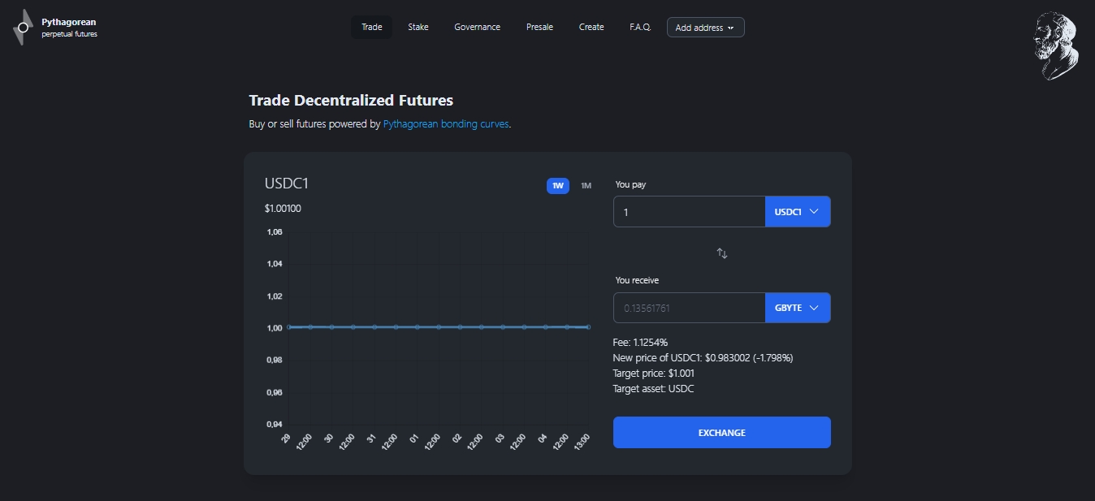Focus the You pay amount field

click(x=690, y=212)
